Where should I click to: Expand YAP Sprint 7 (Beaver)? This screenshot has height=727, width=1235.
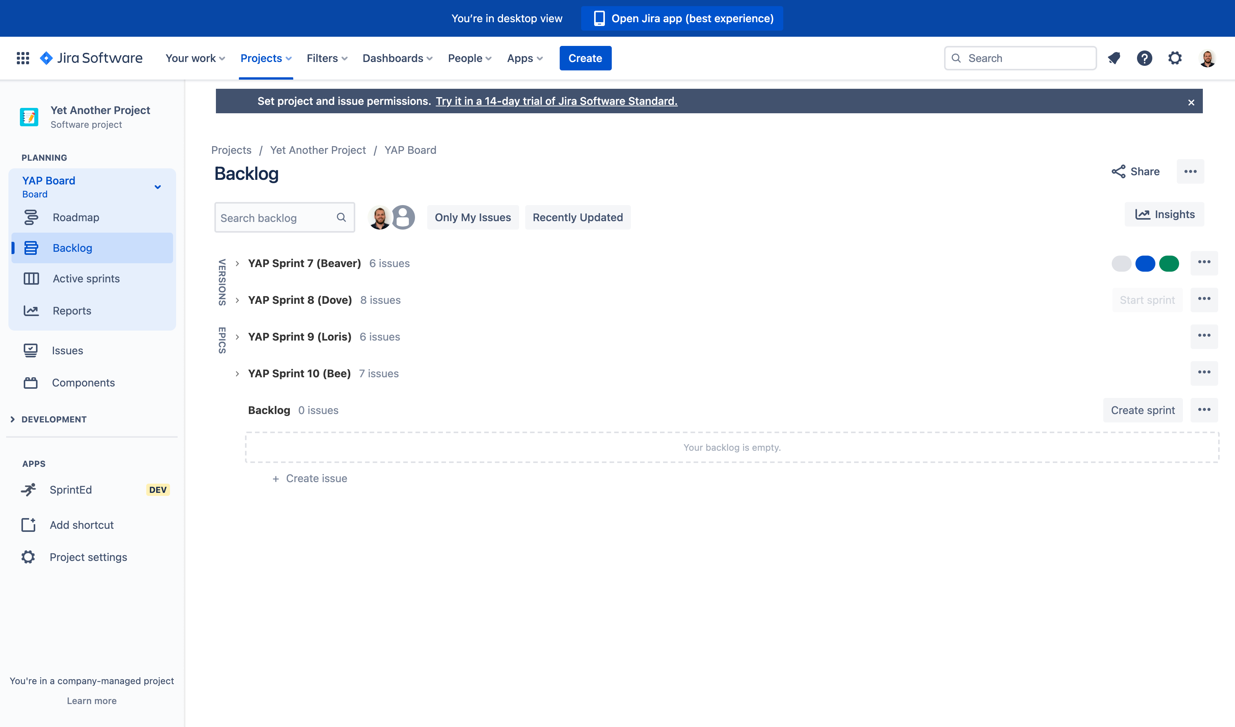237,263
